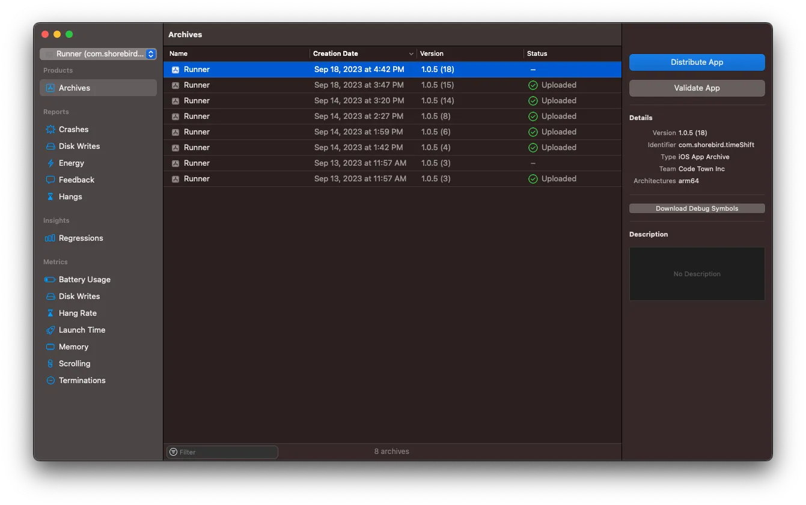The height and width of the screenshot is (505, 806).
Task: Click the archive icon for version 1.0.5 (18)
Action: (176, 70)
